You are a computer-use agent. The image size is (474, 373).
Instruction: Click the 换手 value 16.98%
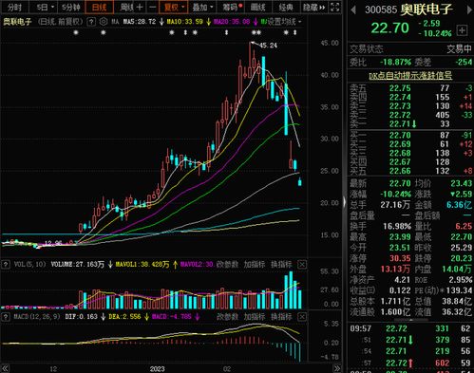click(397, 227)
